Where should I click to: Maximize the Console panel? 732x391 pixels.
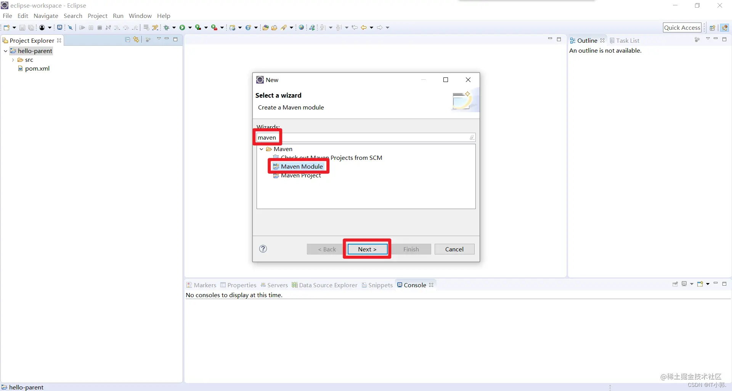(724, 284)
